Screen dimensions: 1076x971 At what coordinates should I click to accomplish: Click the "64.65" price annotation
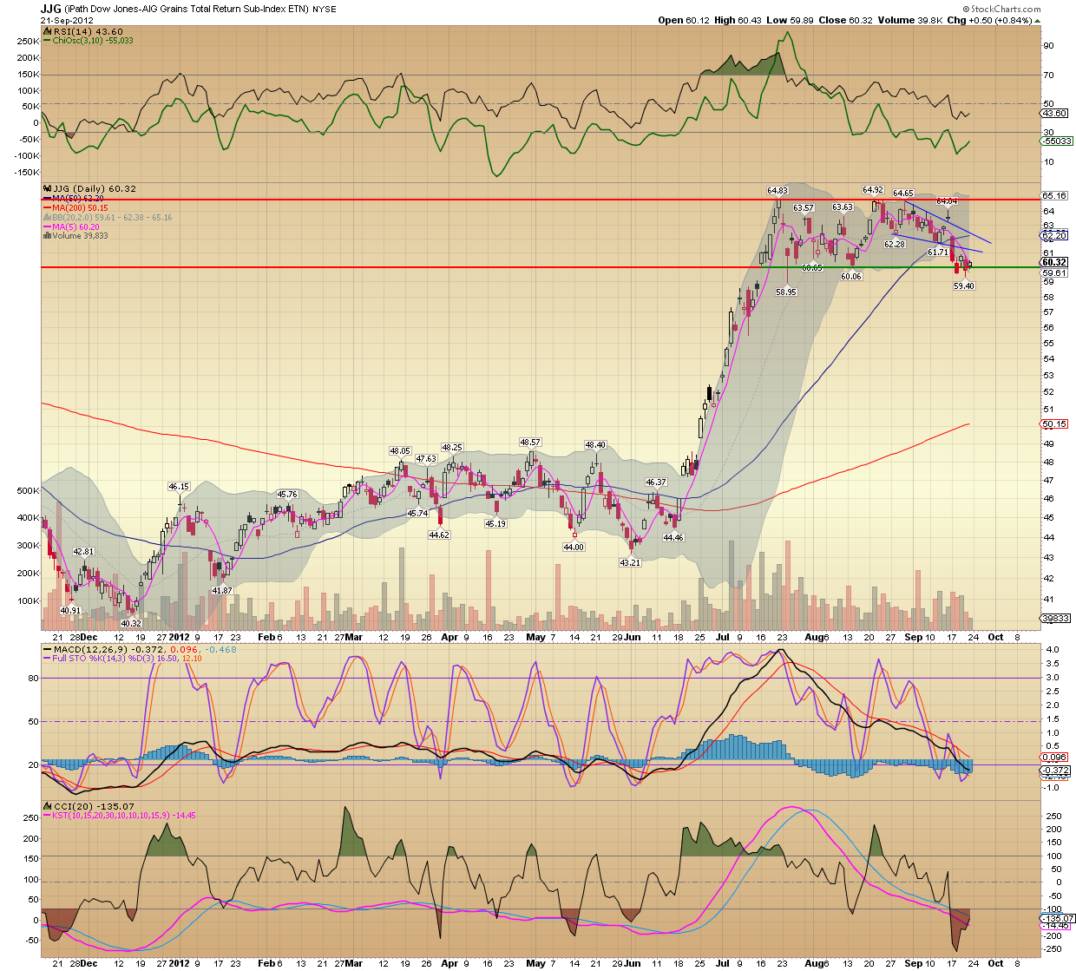point(903,194)
